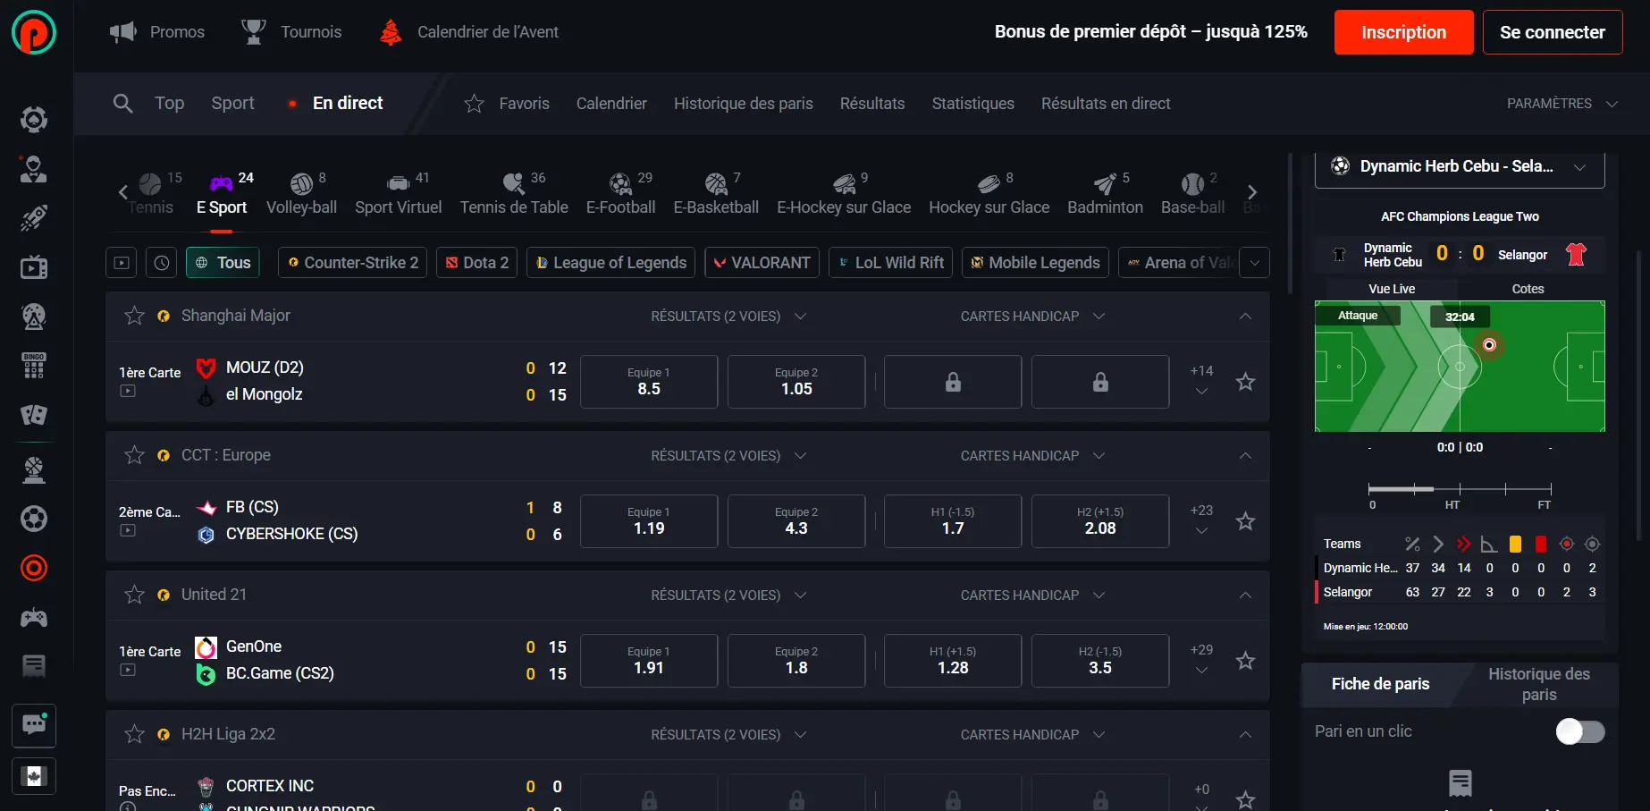Select the Hockey sur Glace category
The height and width of the screenshot is (811, 1650).
tap(989, 194)
